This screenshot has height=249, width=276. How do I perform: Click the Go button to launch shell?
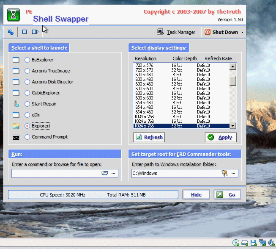[x=227, y=195]
